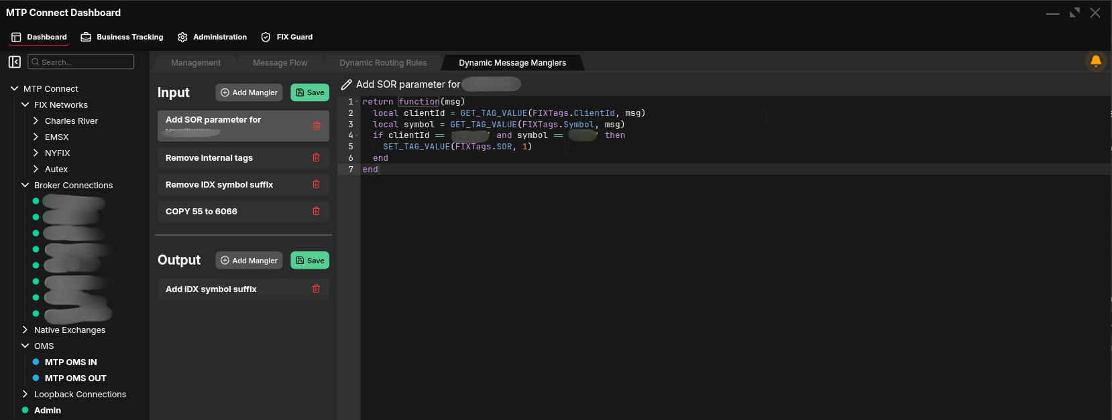
Task: Delete the Add IDX symbol suffix mangler
Action: point(316,289)
